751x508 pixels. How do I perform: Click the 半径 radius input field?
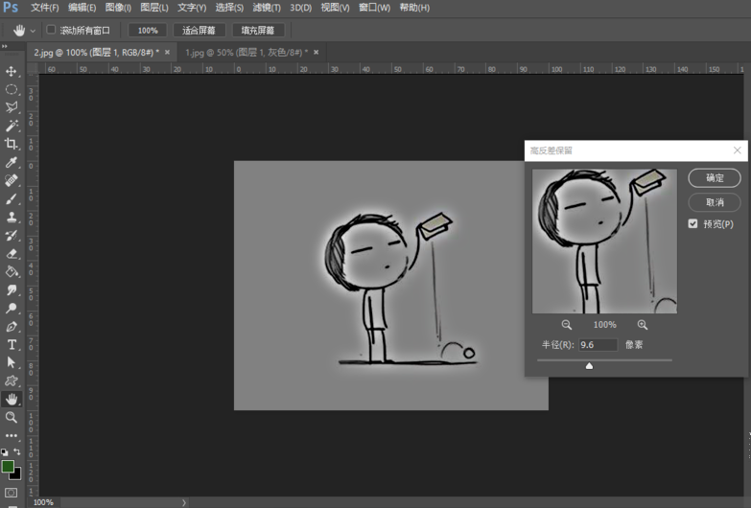598,344
